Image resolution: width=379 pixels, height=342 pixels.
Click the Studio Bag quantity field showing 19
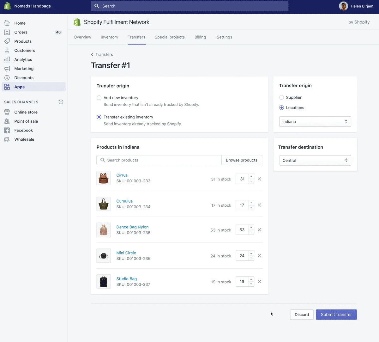[x=242, y=282]
